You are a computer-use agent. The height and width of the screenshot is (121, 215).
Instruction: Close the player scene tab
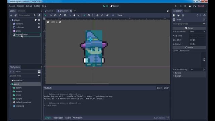[71, 11]
